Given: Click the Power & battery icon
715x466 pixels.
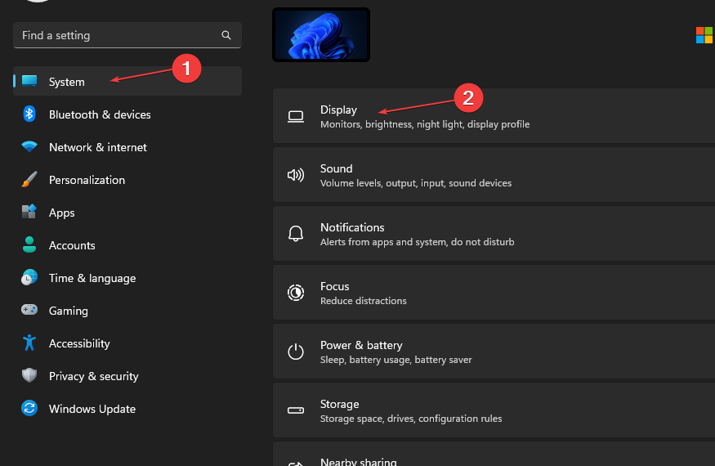Looking at the screenshot, I should tap(296, 352).
